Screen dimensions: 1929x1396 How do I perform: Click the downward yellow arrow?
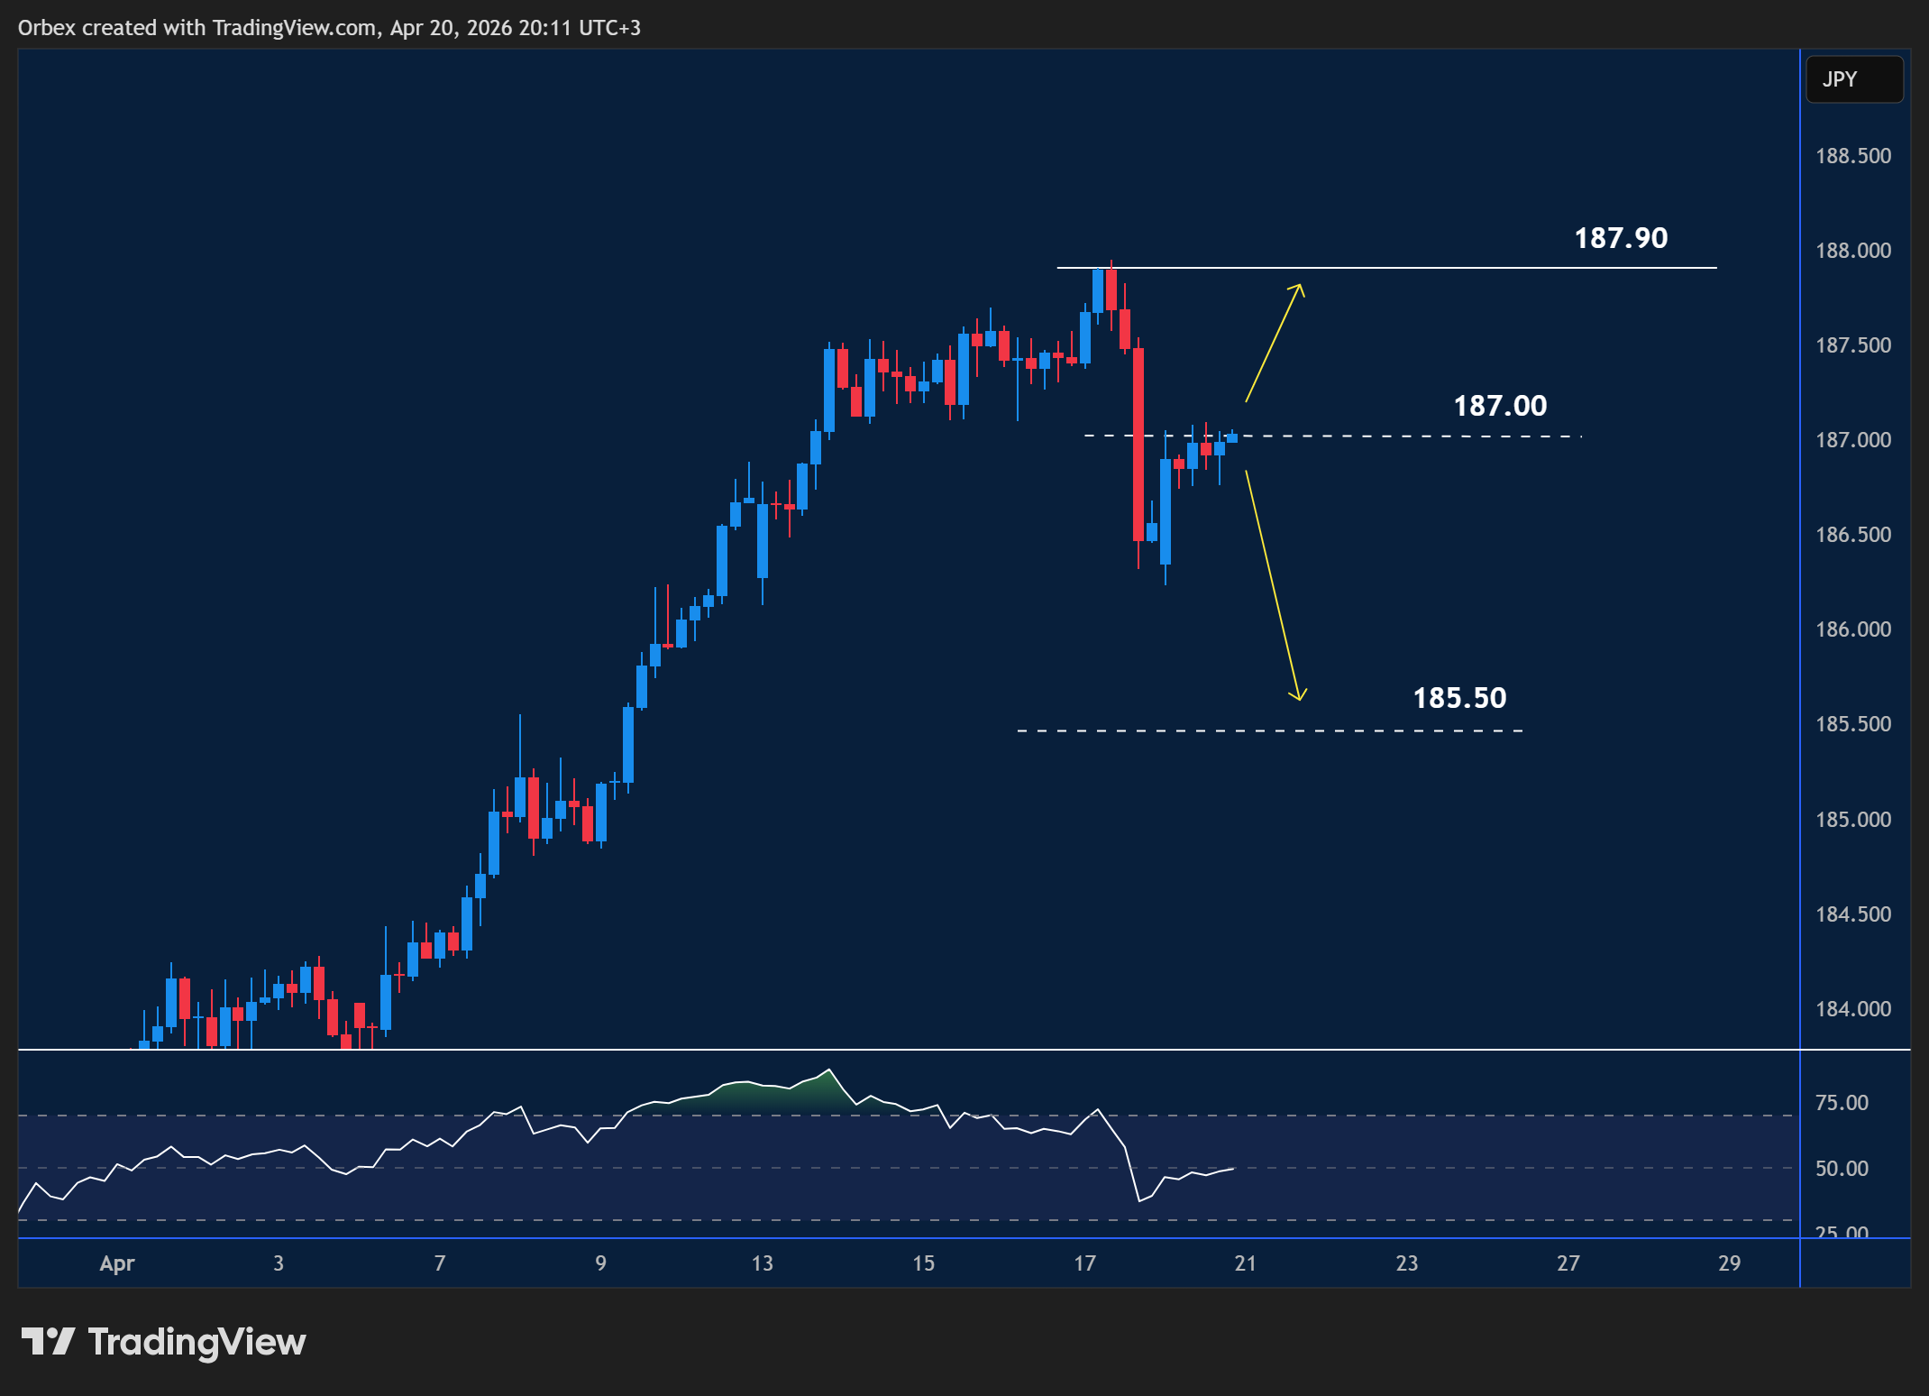click(x=1272, y=586)
